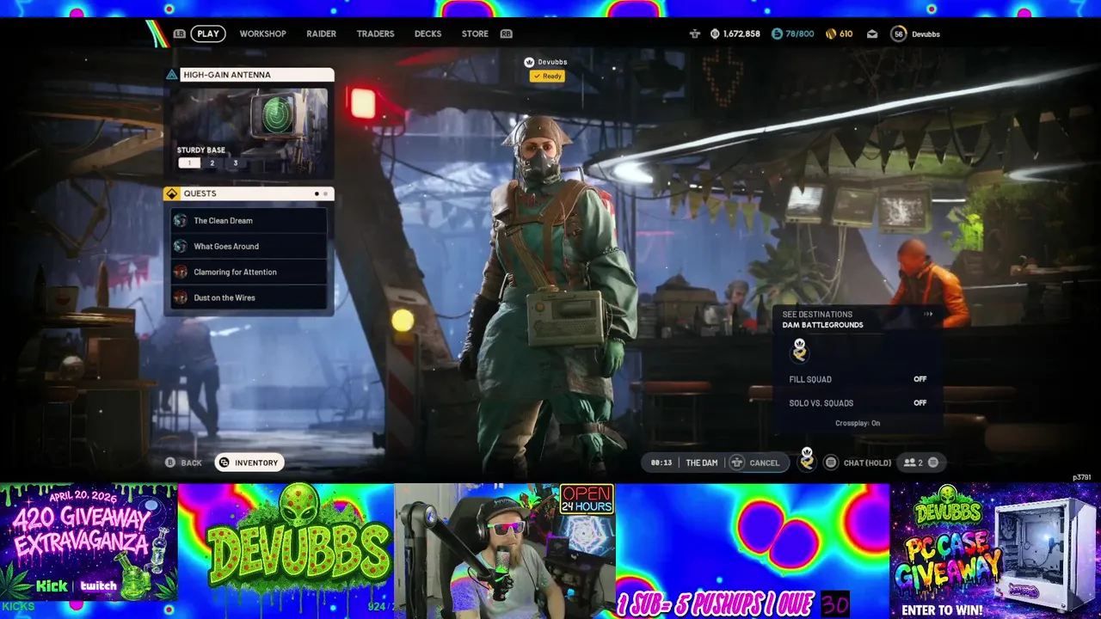Click the rainbow ARC Raiders logo
Screen dimensions: 1101x619
(x=157, y=33)
